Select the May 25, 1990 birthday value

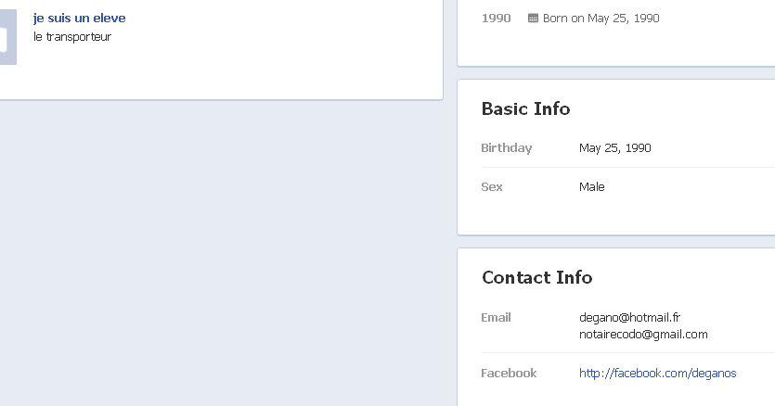(614, 147)
